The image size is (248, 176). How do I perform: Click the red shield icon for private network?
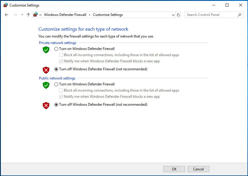[46, 70]
